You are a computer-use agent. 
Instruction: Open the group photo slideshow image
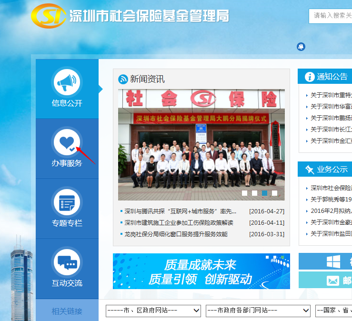click(201, 145)
